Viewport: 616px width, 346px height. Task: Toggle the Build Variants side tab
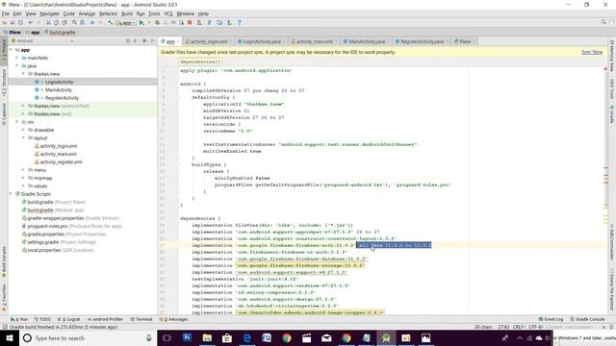coord(4,261)
